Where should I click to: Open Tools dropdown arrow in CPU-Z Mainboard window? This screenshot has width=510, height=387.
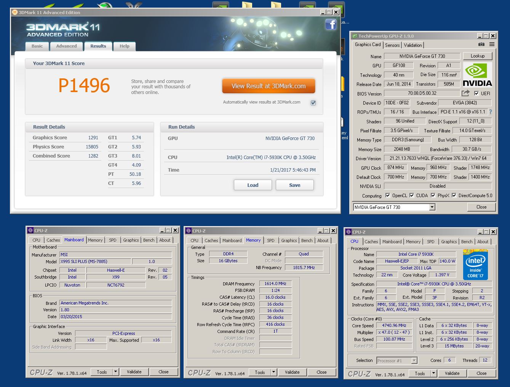[x=116, y=372]
